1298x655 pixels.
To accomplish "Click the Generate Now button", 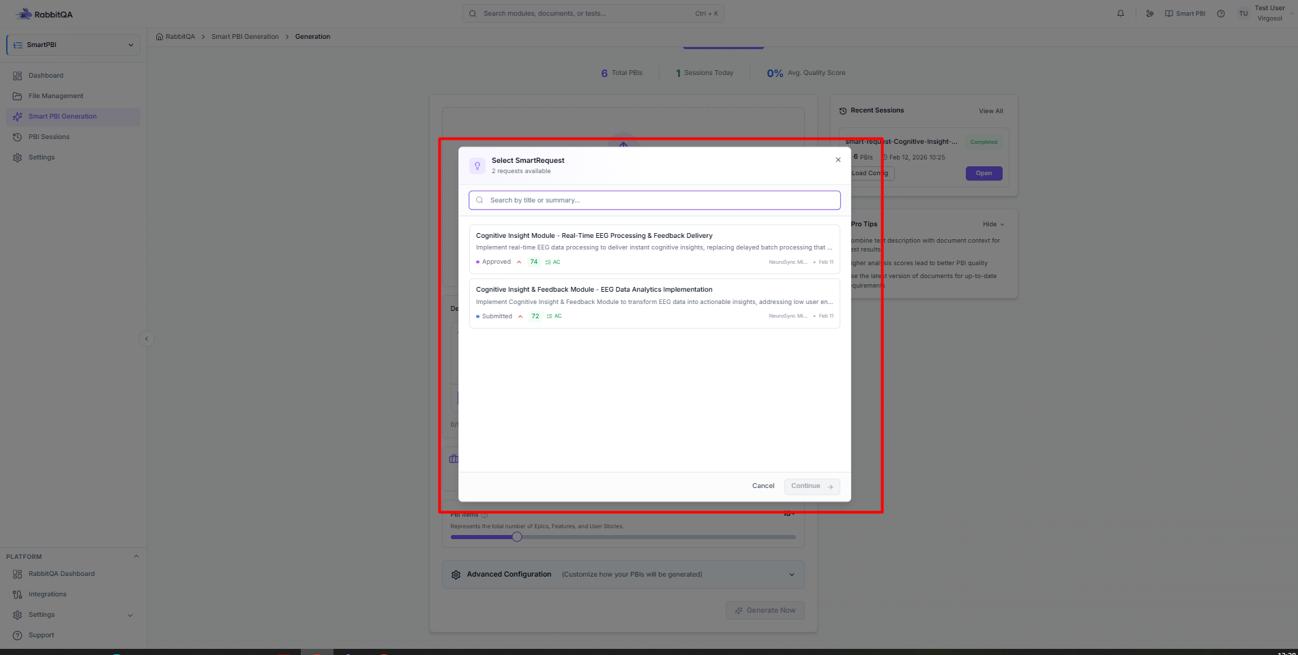I will click(765, 611).
